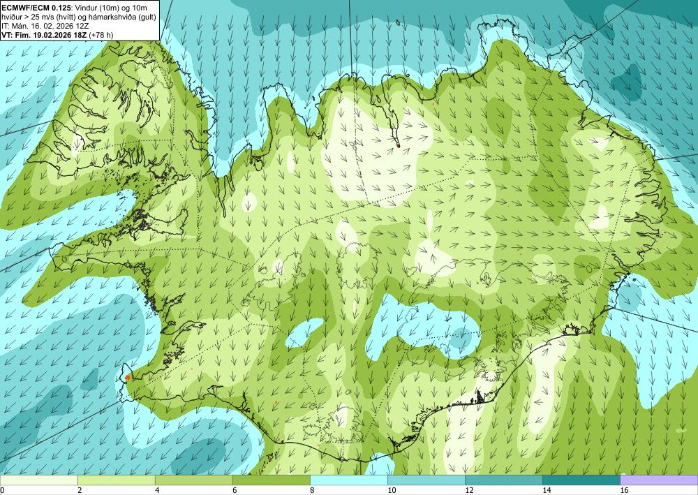Click the "VT: Fim. 19.02.2026 18Z" valid time

[x=45, y=35]
